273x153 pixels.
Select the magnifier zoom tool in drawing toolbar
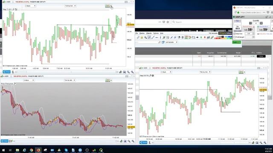145,37
